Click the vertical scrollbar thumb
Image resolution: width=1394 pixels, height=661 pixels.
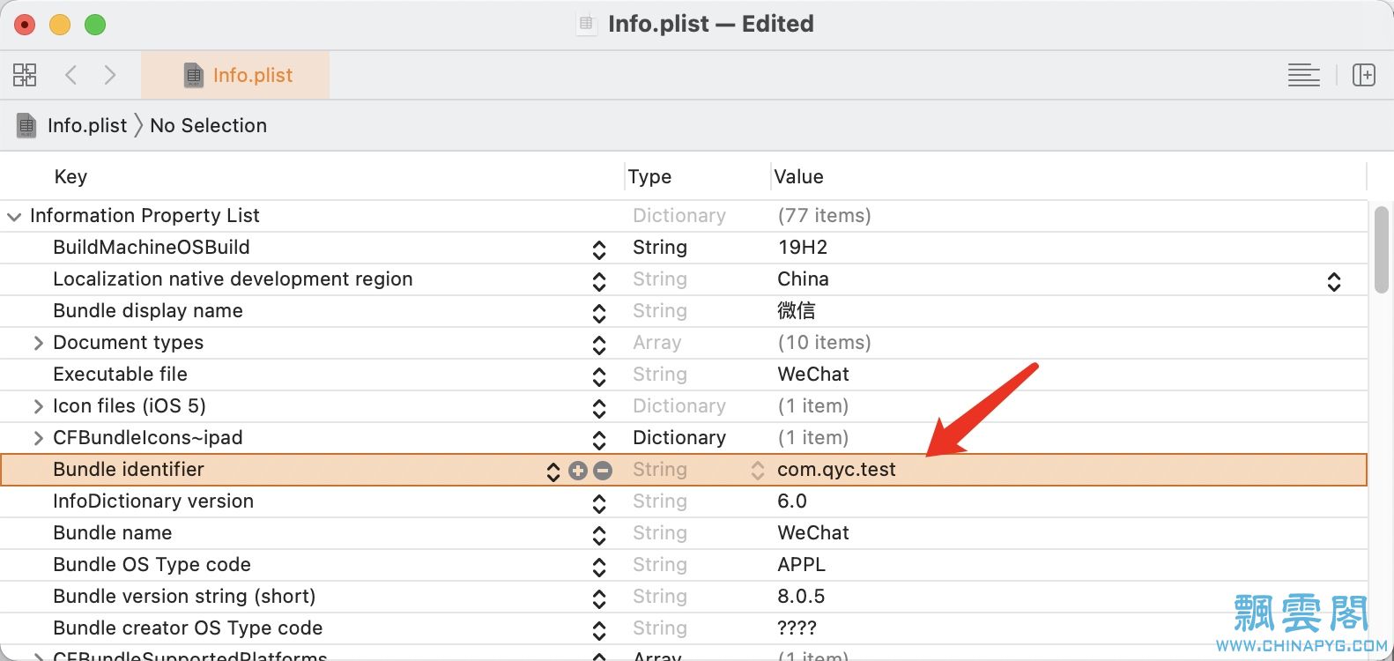(1381, 249)
